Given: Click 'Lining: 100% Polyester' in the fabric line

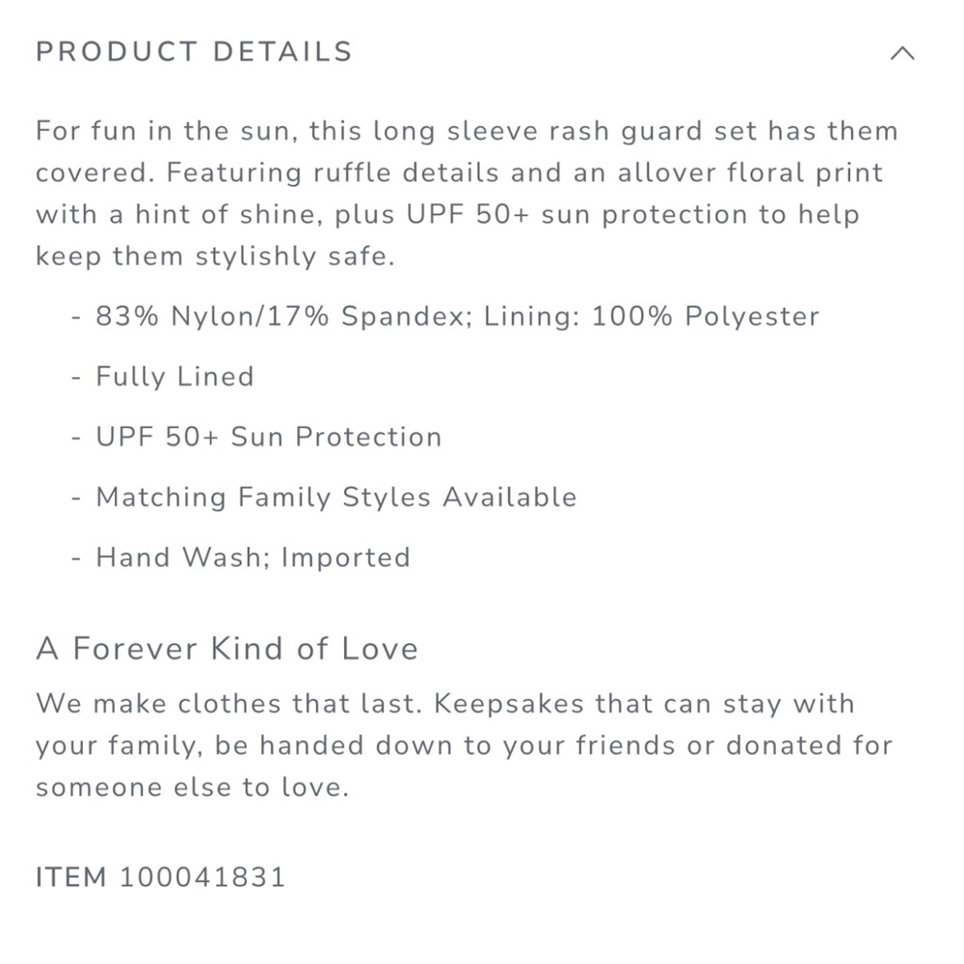Looking at the screenshot, I should coord(652,316).
